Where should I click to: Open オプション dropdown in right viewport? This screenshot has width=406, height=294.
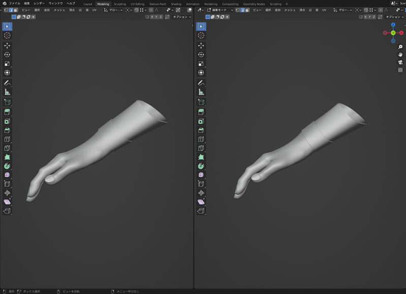coord(395,17)
